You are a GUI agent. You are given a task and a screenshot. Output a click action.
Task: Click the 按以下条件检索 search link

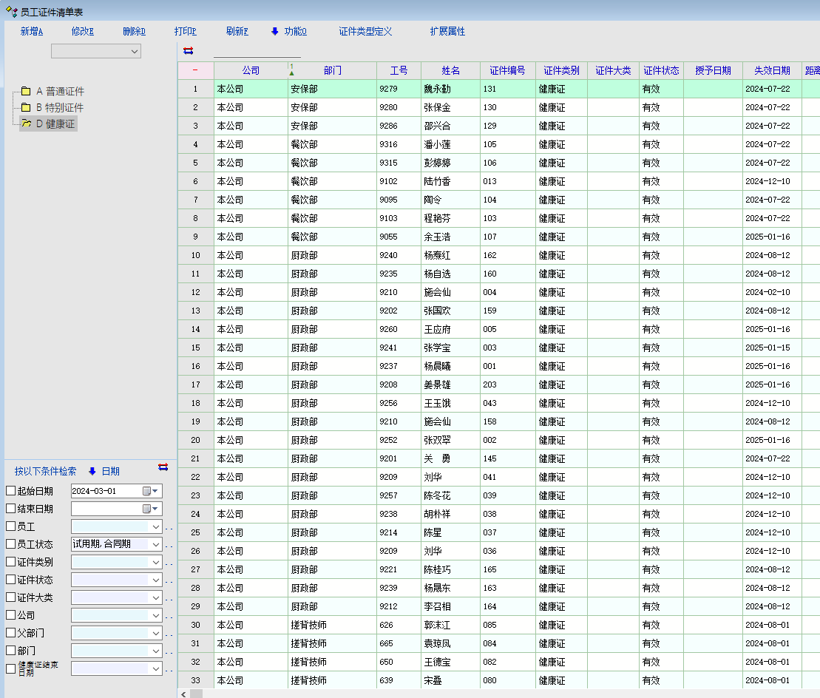pyautogui.click(x=45, y=471)
